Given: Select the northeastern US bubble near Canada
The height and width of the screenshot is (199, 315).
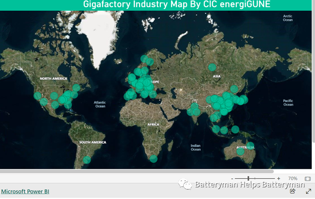Looking at the screenshot, I should [76, 88].
